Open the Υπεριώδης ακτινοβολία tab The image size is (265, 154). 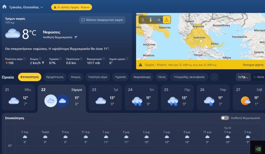189,77
